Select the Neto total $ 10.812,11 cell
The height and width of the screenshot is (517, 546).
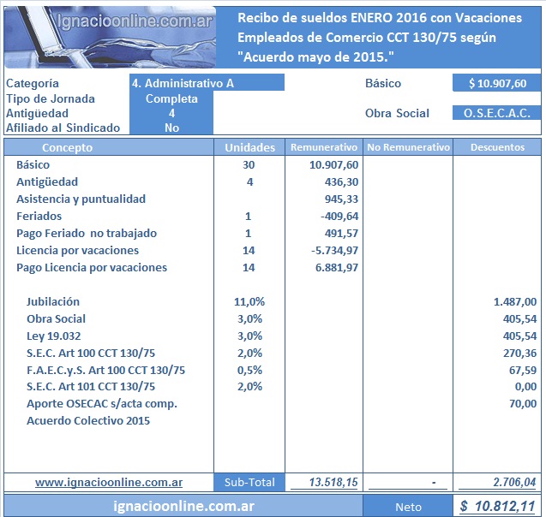click(x=497, y=507)
